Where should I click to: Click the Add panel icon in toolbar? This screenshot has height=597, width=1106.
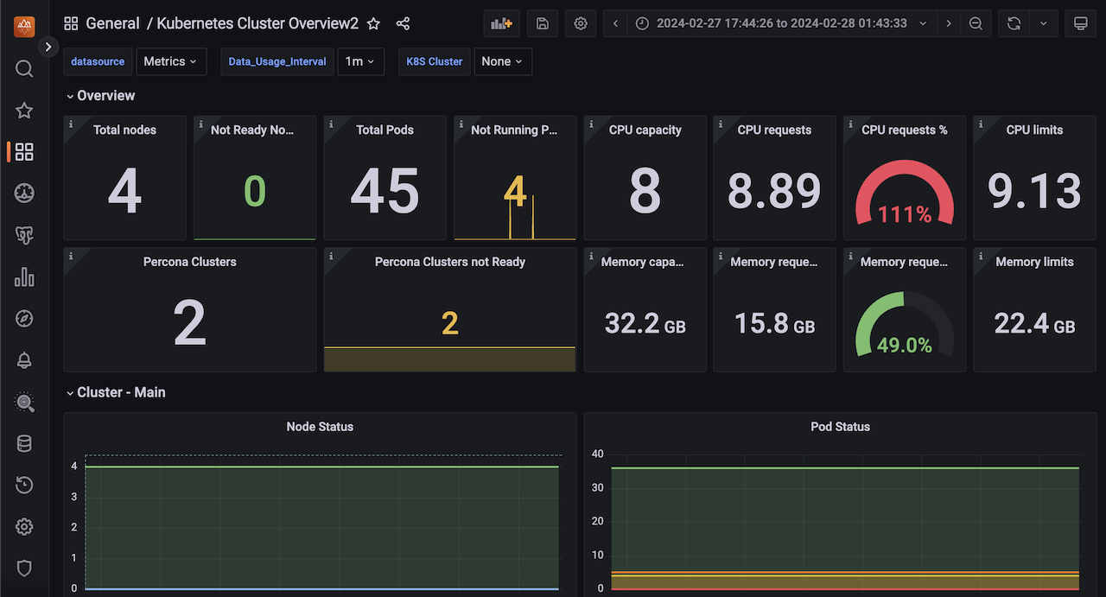pyautogui.click(x=501, y=23)
